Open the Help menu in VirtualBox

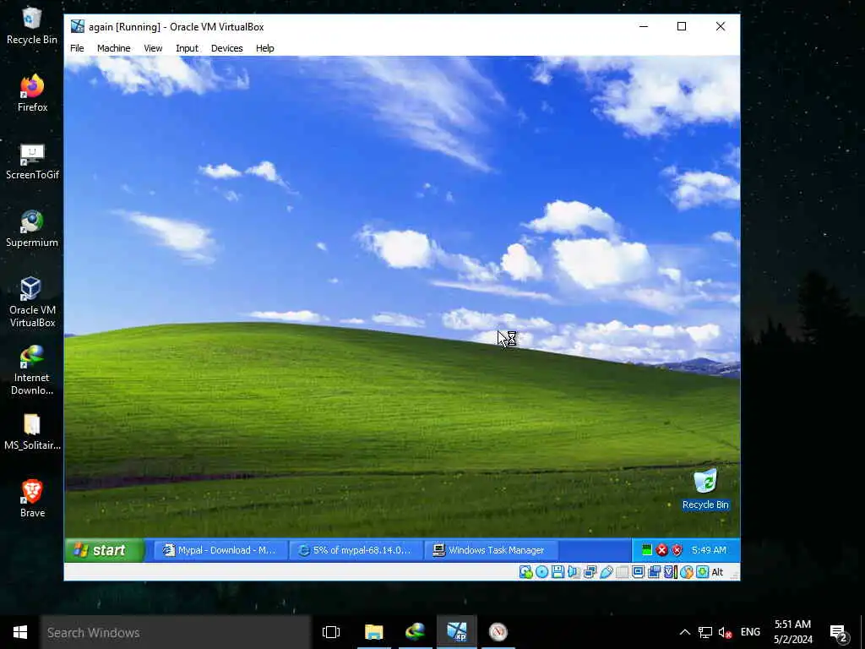click(x=264, y=48)
